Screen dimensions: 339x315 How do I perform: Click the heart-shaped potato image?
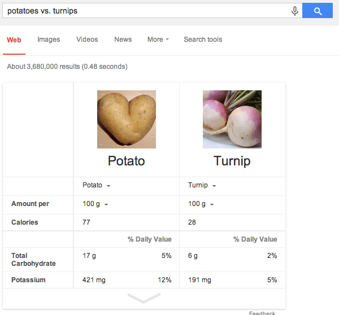pos(127,119)
